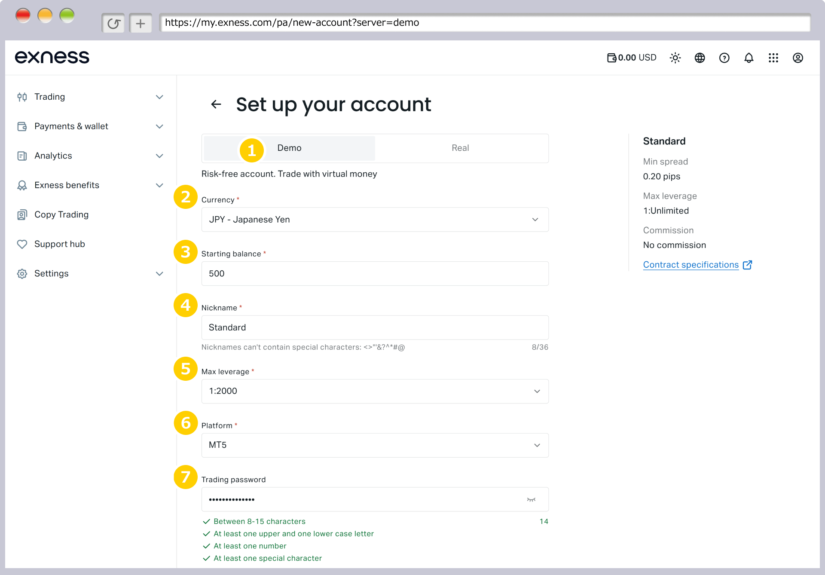The width and height of the screenshot is (825, 575).
Task: Open the Platform dropdown showing MT5
Action: [x=375, y=445]
